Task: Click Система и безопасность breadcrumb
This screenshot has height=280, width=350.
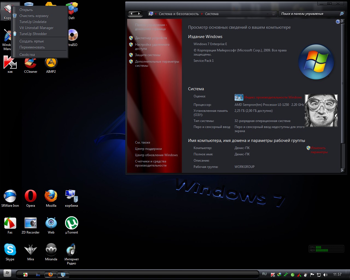Action: (x=179, y=14)
